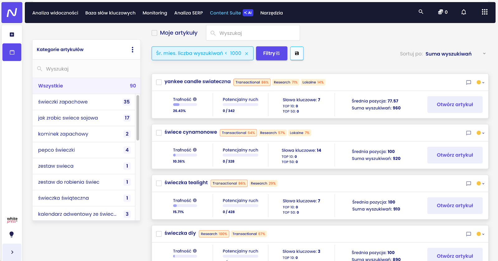Select the jak zrobic swiece sojowa category

point(84,118)
